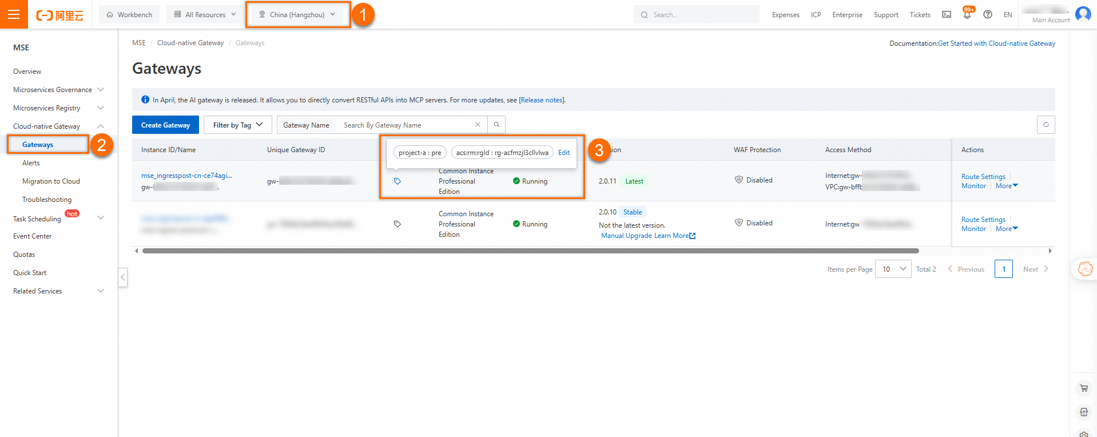The width and height of the screenshot is (1097, 437).
Task: Open Filter by Tag dropdown
Action: (x=237, y=125)
